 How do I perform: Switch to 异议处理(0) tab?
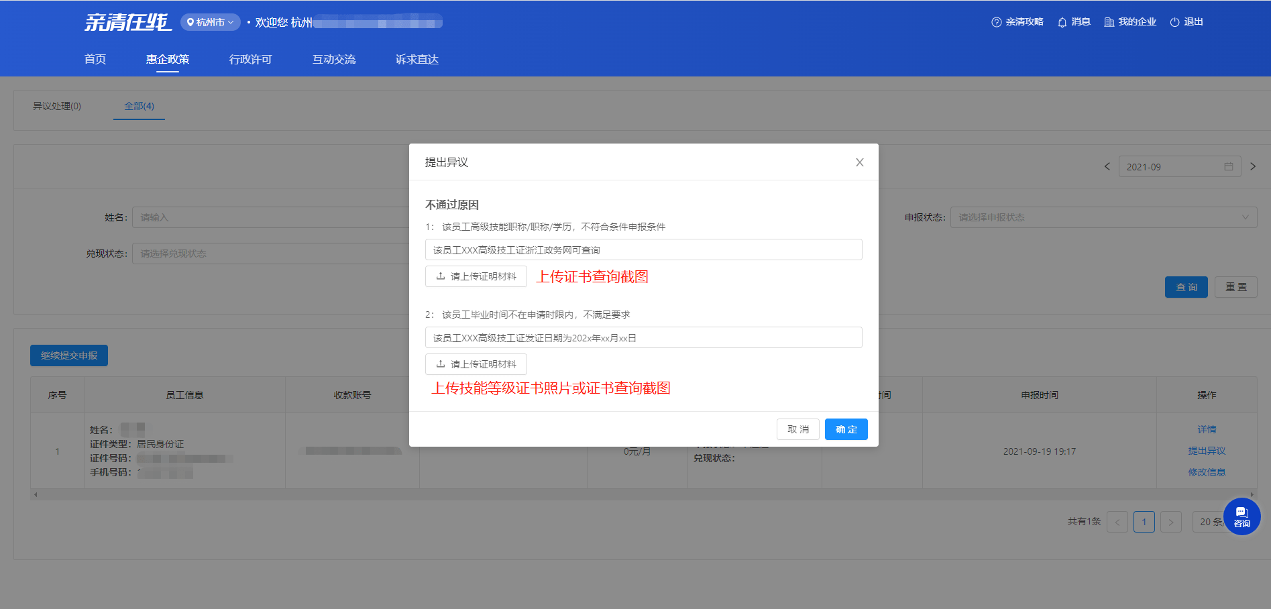pos(57,106)
